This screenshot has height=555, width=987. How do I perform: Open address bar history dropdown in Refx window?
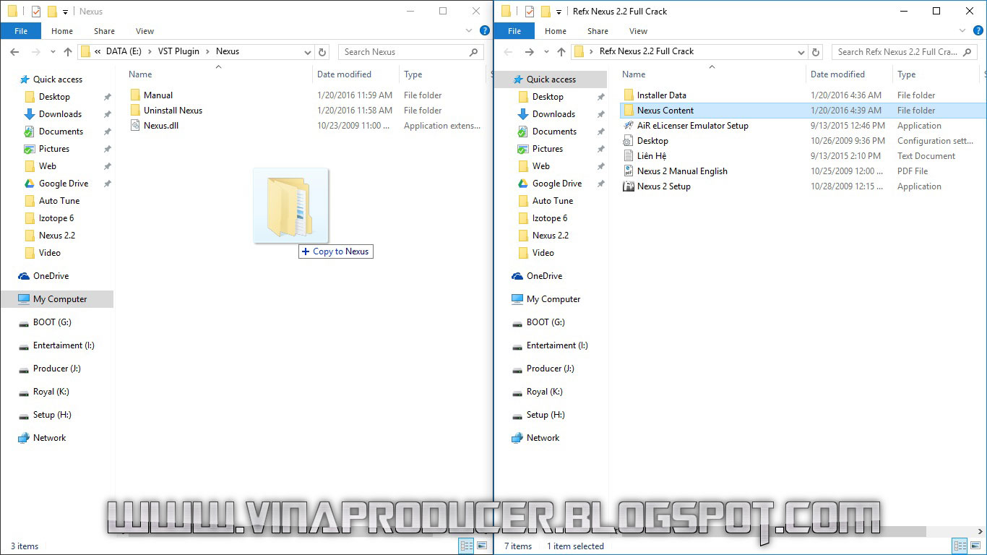[x=801, y=52]
